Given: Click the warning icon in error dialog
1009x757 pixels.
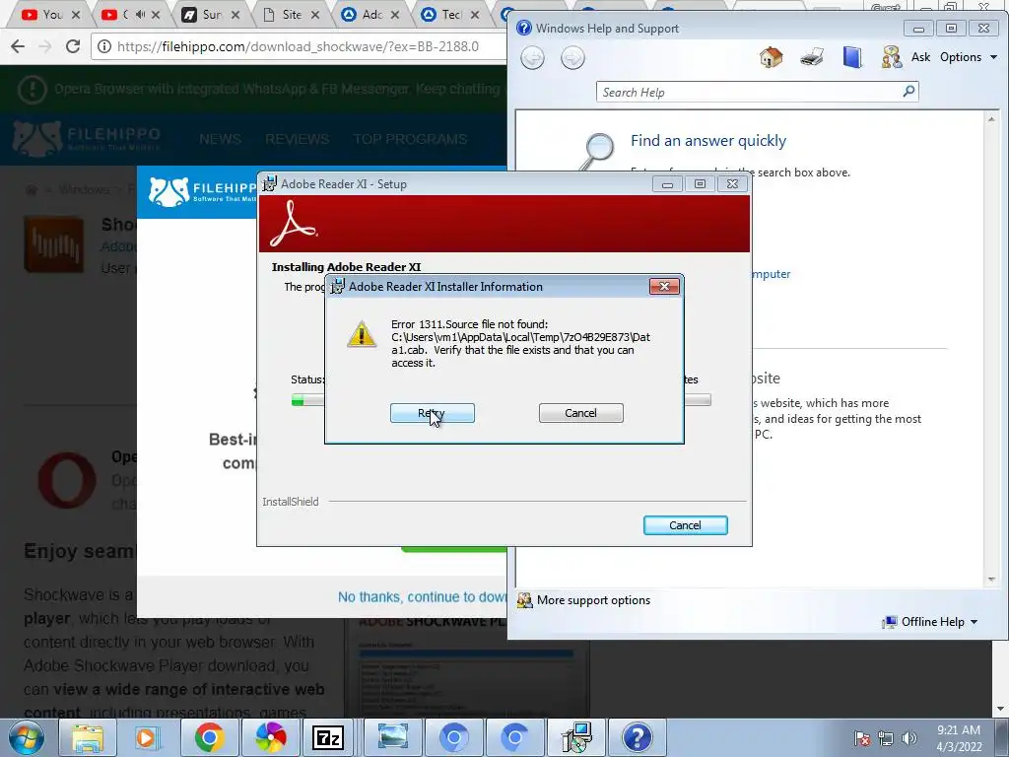Looking at the screenshot, I should click(x=362, y=335).
